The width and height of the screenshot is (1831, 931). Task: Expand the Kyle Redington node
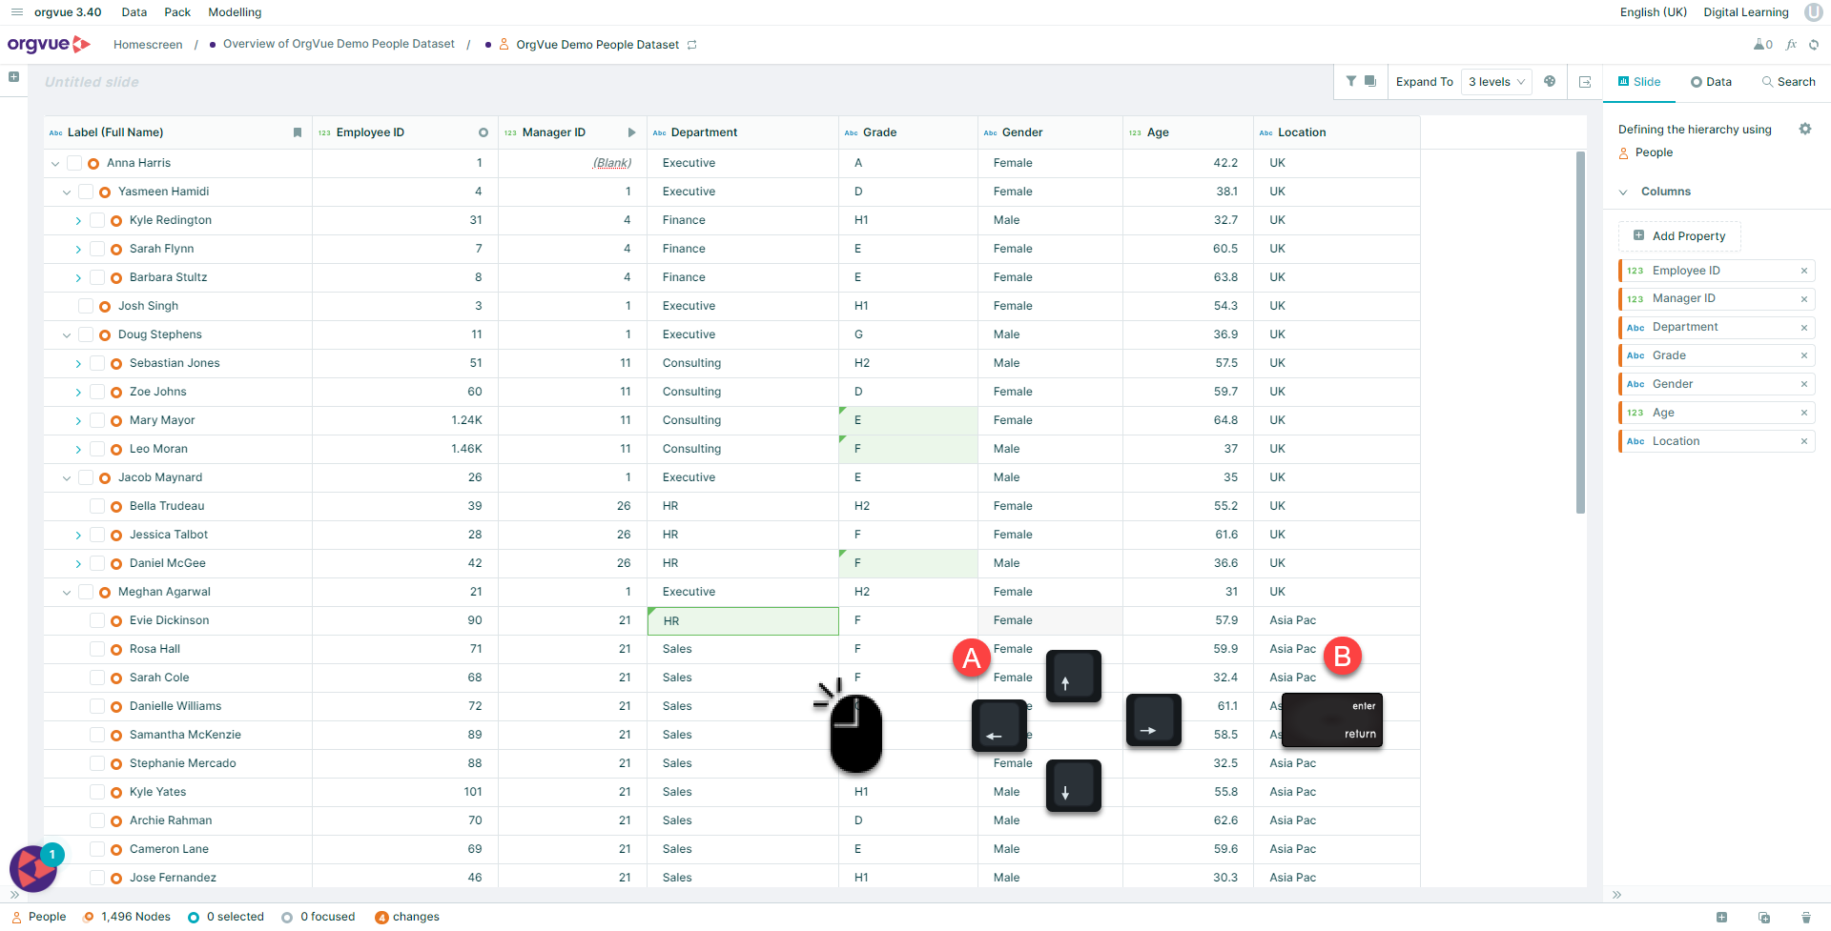tap(78, 221)
